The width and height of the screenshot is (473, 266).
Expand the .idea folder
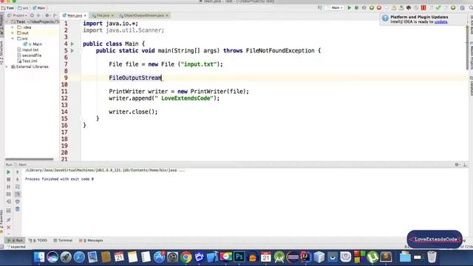point(13,27)
